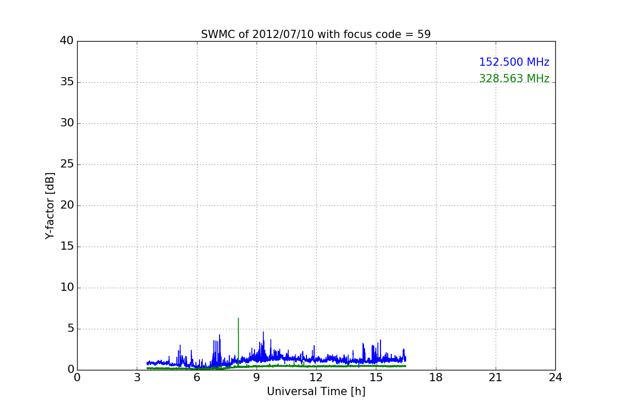Image resolution: width=617 pixels, height=411 pixels.
Task: Click the x-axis tick label 18
Action: pyautogui.click(x=436, y=377)
